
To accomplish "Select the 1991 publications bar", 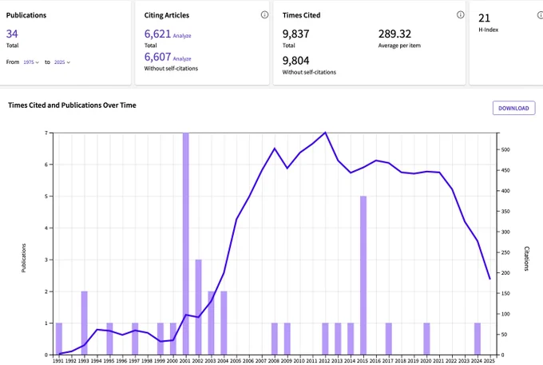I will (59, 339).
